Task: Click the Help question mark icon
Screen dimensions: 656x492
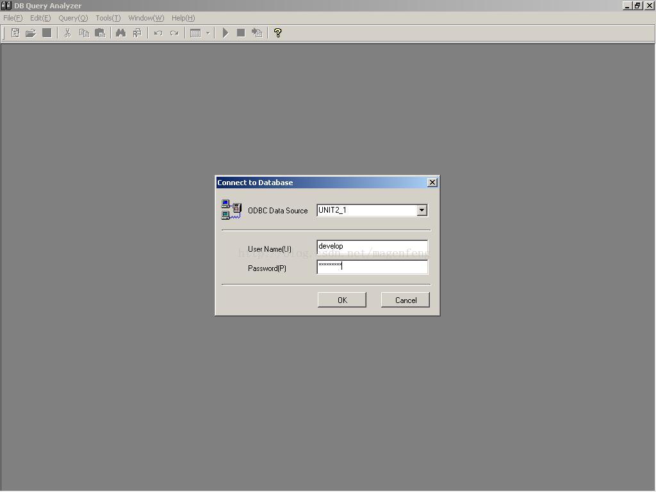Action: click(277, 33)
